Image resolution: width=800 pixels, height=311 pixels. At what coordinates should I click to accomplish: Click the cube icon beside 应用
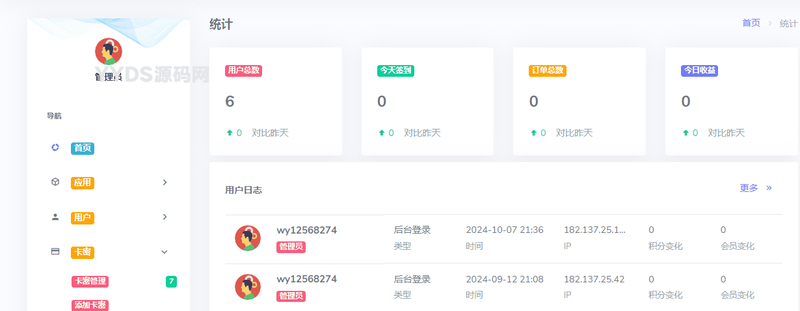click(x=55, y=182)
